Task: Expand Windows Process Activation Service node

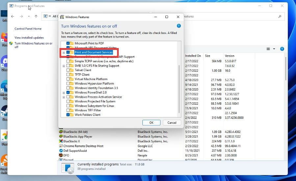Action: click(x=64, y=97)
